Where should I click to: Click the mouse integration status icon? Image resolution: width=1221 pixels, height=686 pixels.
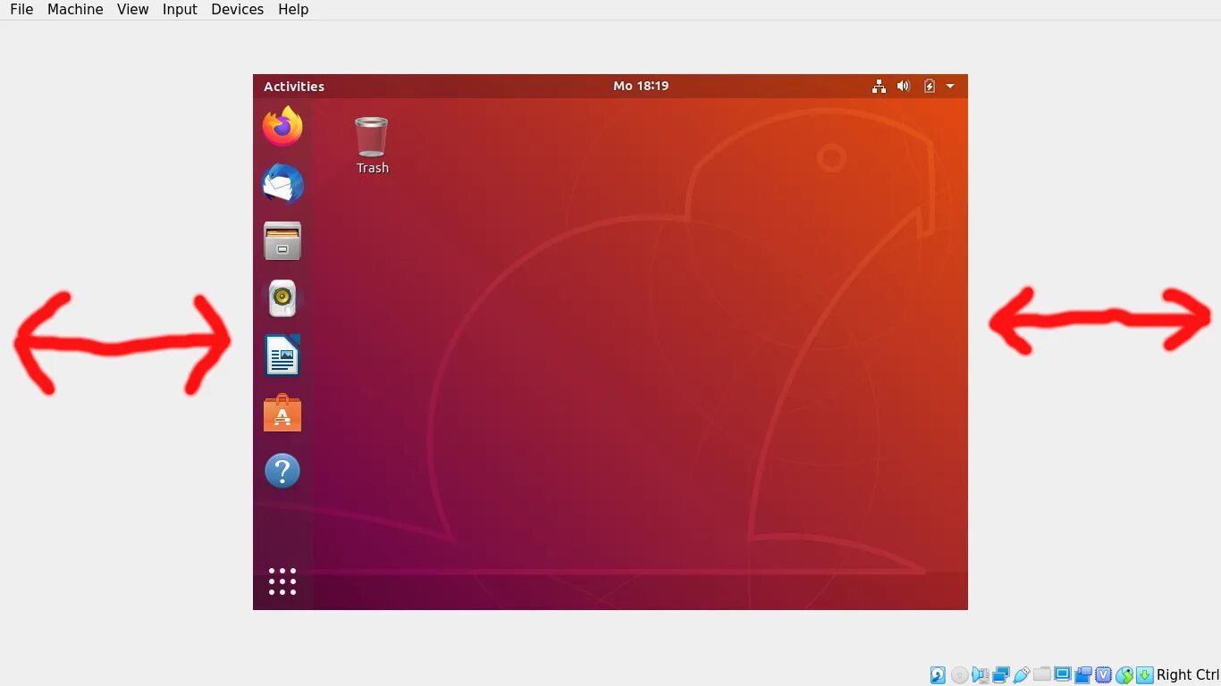point(1124,675)
